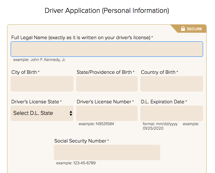Click the Social Security Number label
Viewport: 215px width, 173px height.
[x=80, y=141]
